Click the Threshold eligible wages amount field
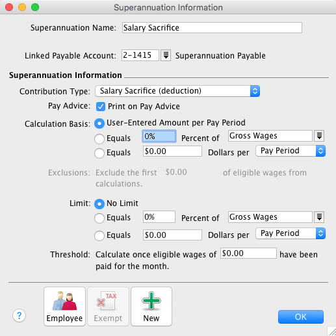 pos(248,253)
